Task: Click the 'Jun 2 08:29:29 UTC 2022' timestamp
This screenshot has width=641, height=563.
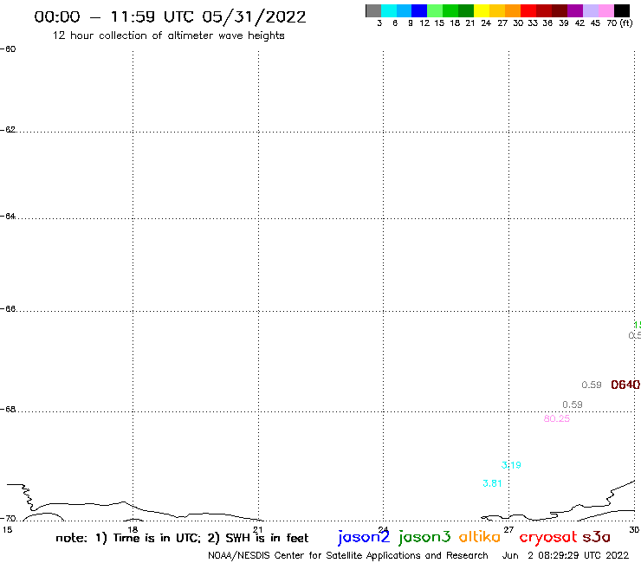Action: pos(566,555)
